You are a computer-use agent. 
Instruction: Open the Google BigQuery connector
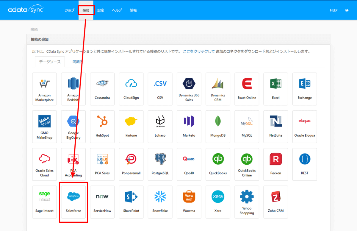[x=73, y=127]
